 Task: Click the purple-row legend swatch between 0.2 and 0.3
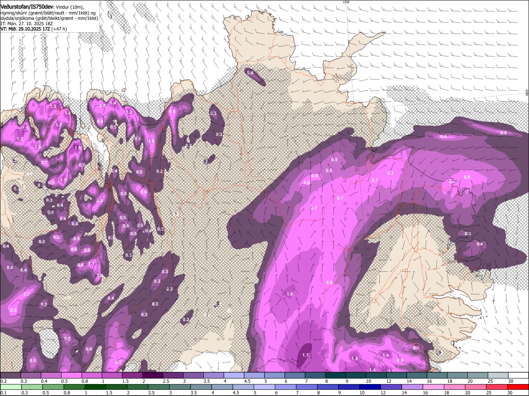[x=11, y=375]
